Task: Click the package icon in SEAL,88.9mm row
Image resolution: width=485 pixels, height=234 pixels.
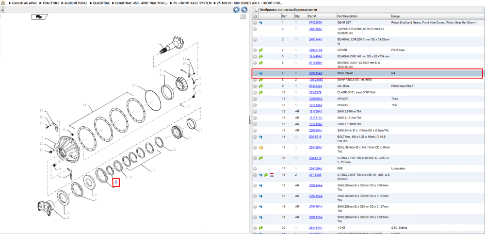Action: click(x=260, y=147)
